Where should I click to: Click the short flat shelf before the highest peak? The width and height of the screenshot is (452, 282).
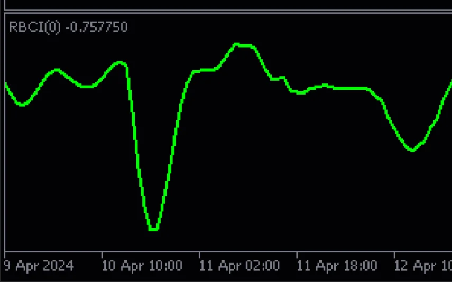coord(205,70)
